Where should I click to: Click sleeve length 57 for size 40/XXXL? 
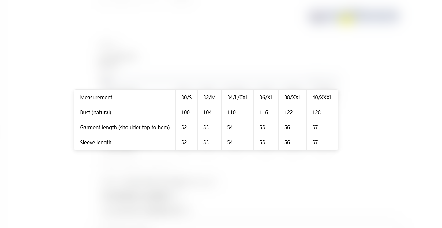tap(322, 142)
